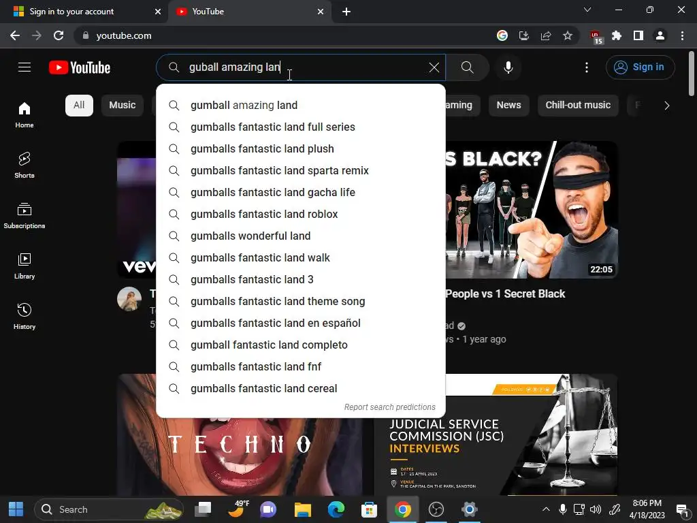The image size is (697, 523).
Task: Choose suggestion gumball fantastic land completo
Action: (301, 345)
